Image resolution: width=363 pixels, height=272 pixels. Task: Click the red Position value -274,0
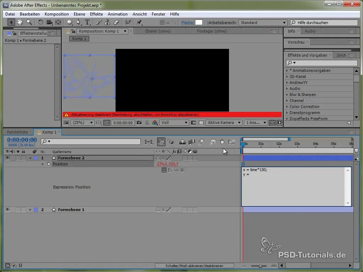[x=161, y=164]
